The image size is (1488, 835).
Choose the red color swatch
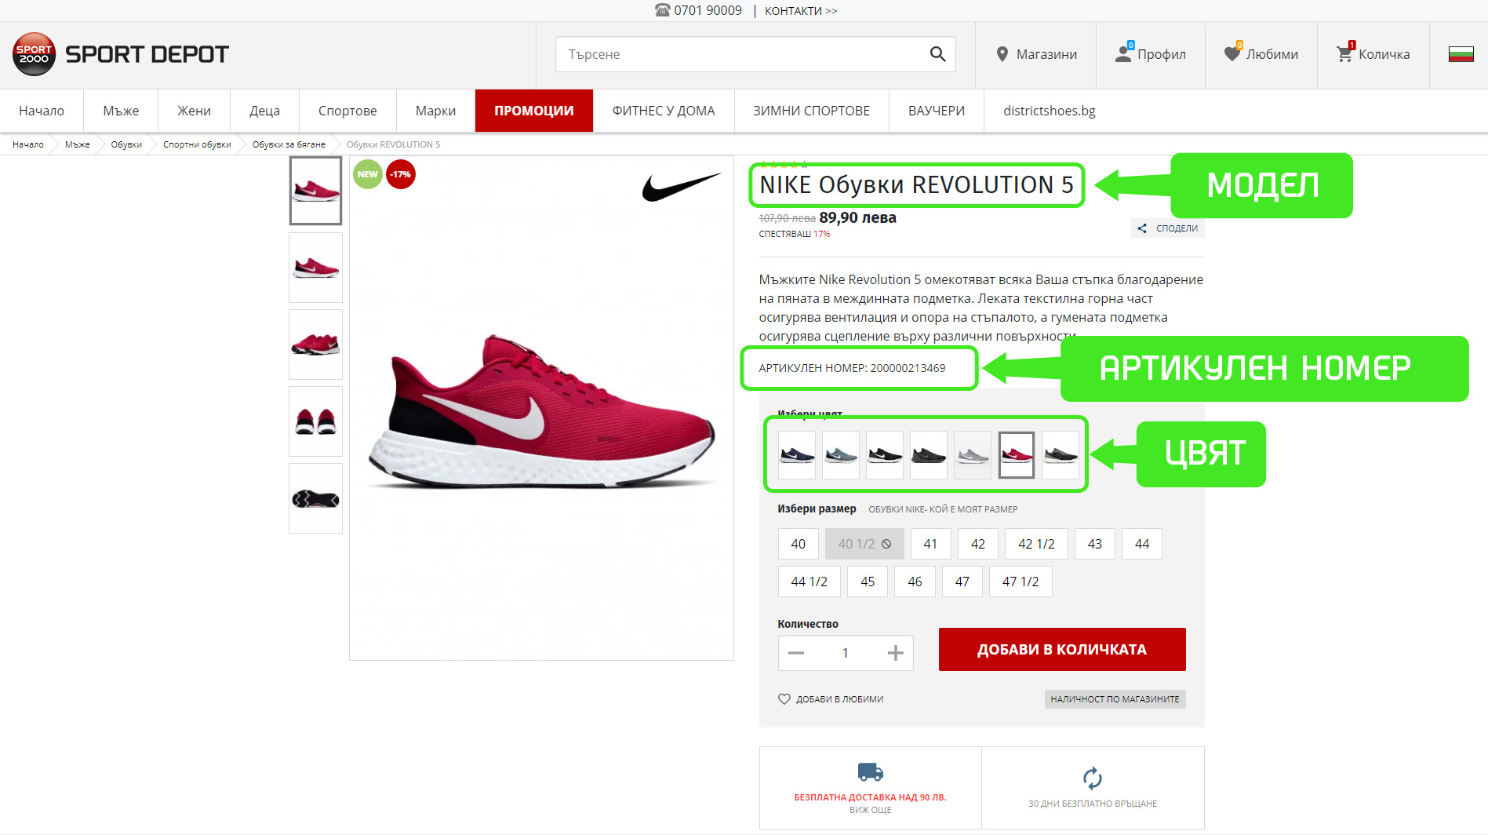1017,454
